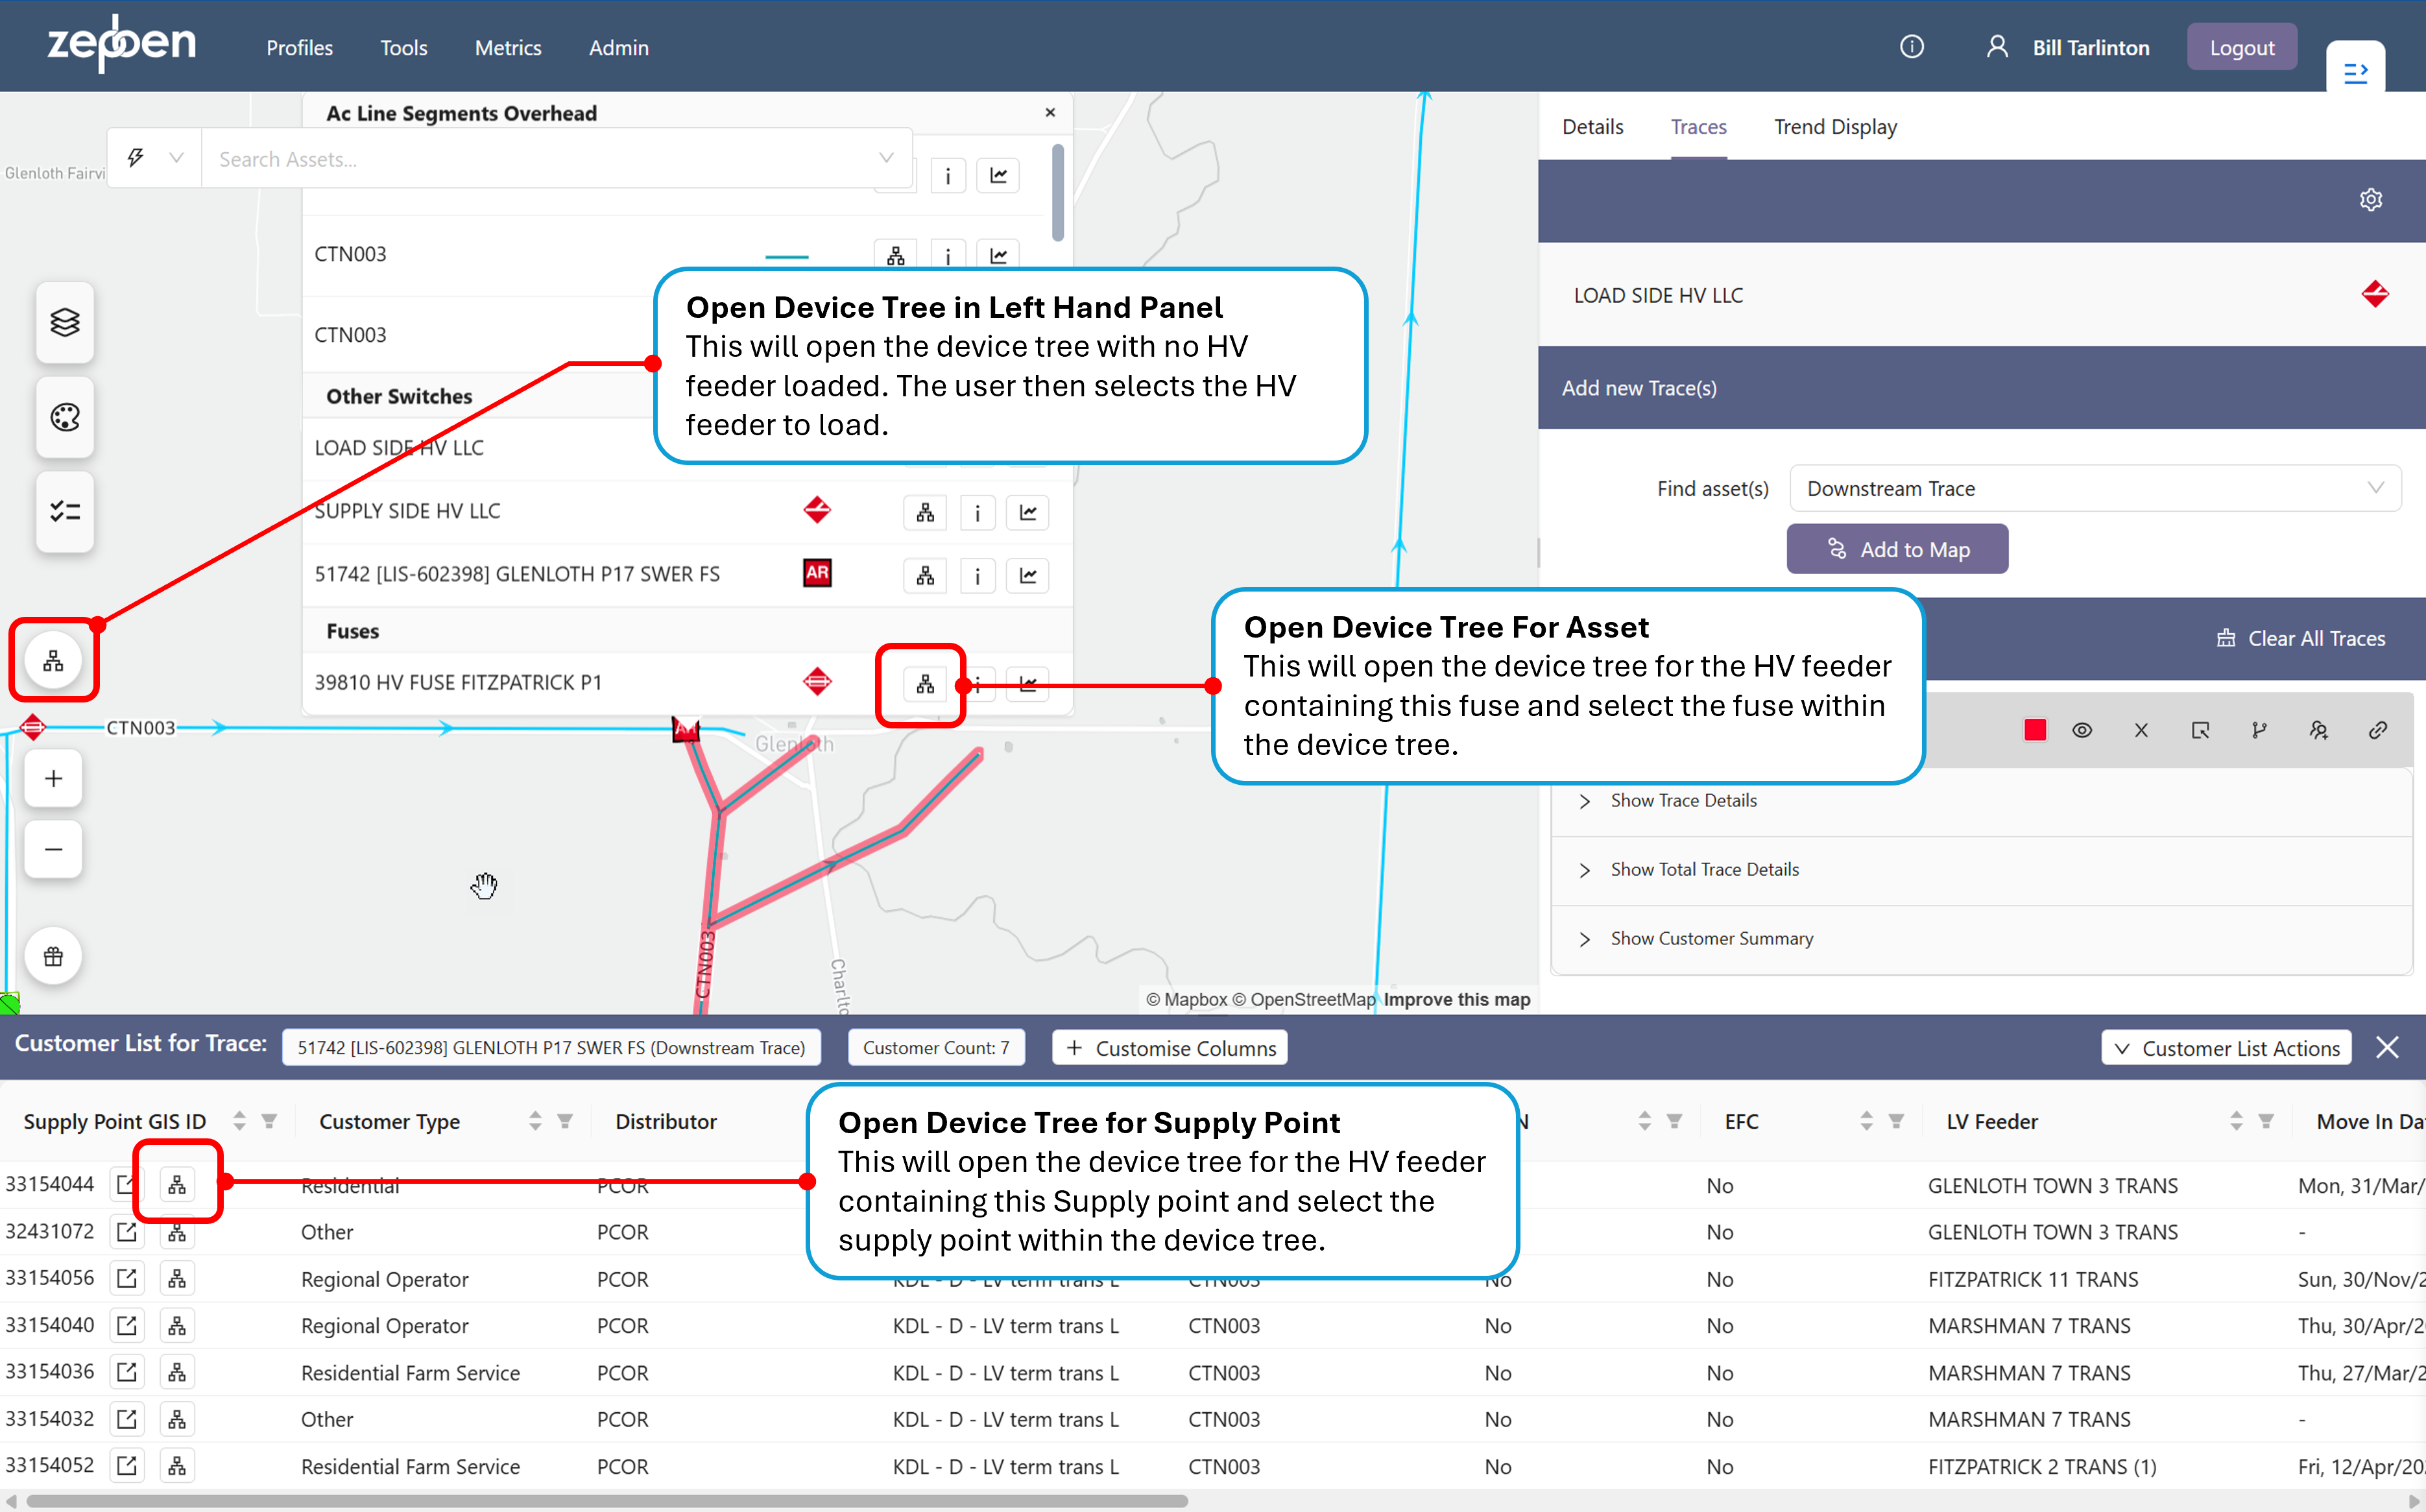Remove the trace with the X icon
The image size is (2426, 1512).
click(x=2141, y=730)
